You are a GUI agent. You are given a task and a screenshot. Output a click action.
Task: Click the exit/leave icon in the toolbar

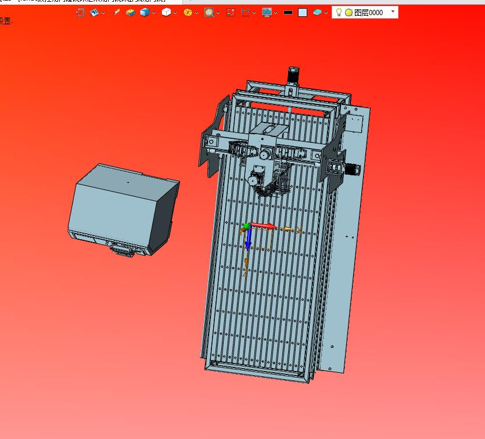click(80, 12)
